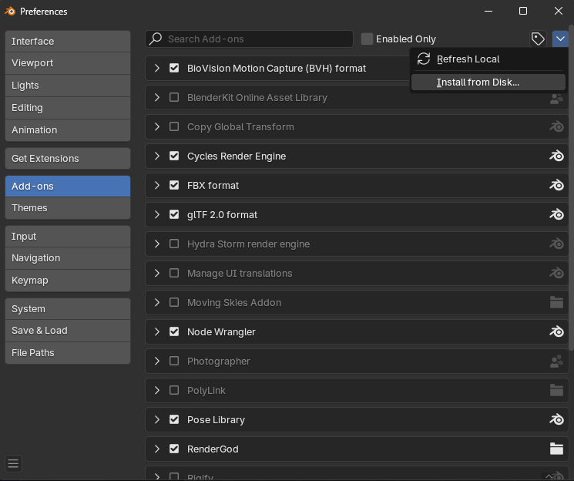Go to the File Paths tab

point(68,353)
